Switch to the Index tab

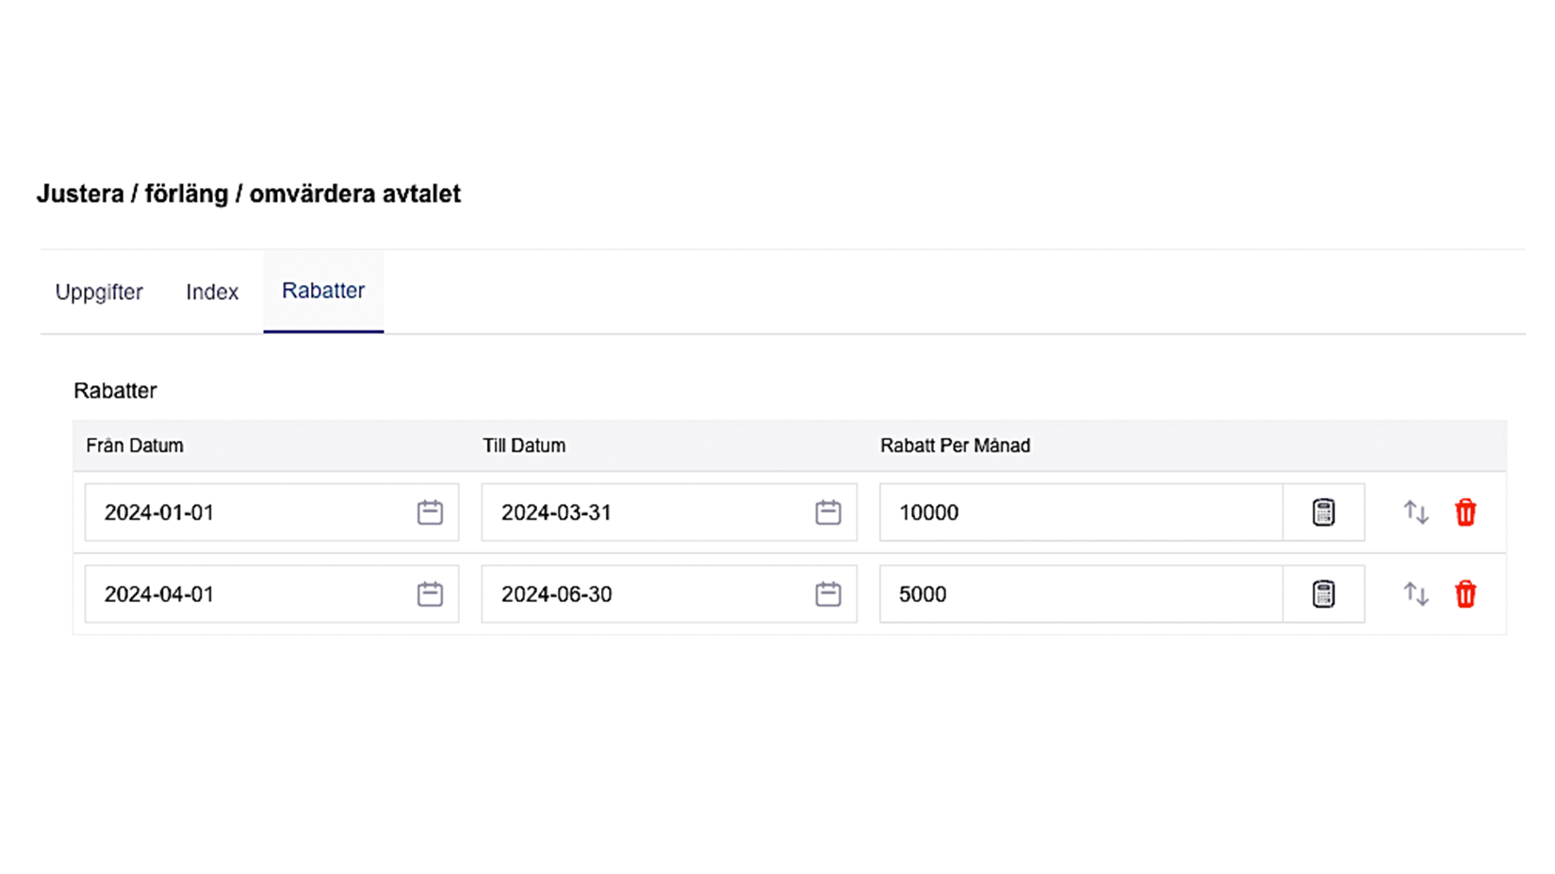point(212,292)
